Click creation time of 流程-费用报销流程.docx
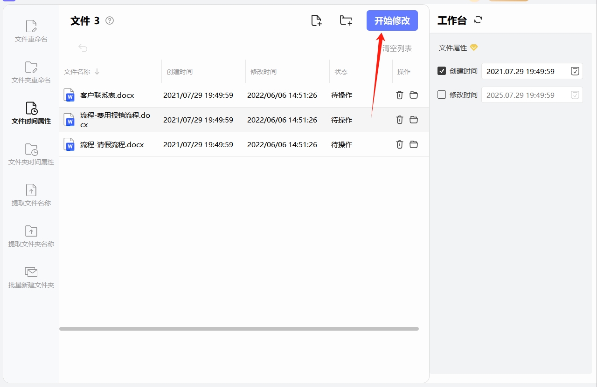 click(x=198, y=120)
